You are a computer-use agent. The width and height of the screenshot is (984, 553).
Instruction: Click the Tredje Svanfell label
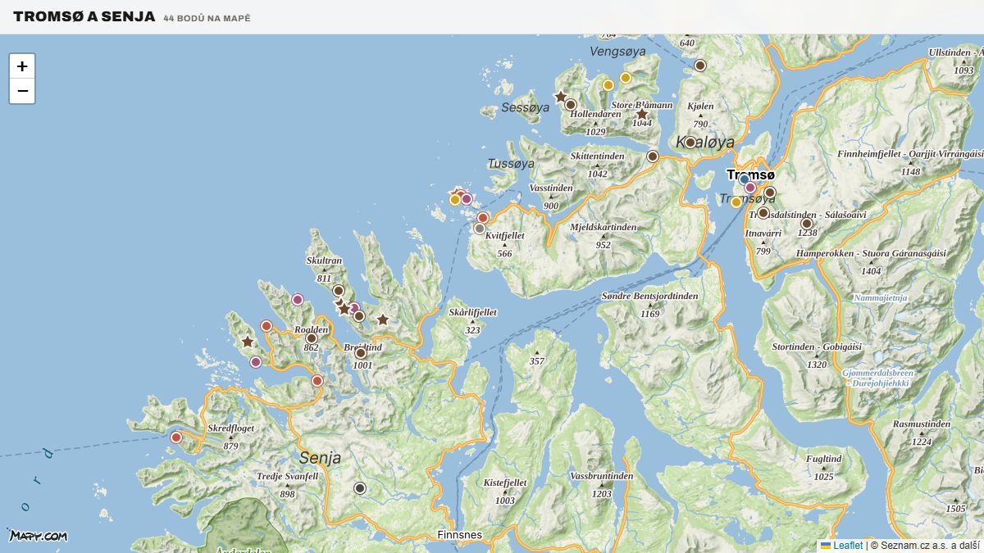(x=287, y=476)
